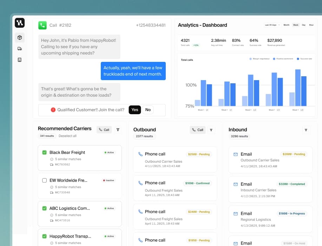322x246 pixels.
Task: Click info icon under Black Bear Freight
Action: pos(52,159)
